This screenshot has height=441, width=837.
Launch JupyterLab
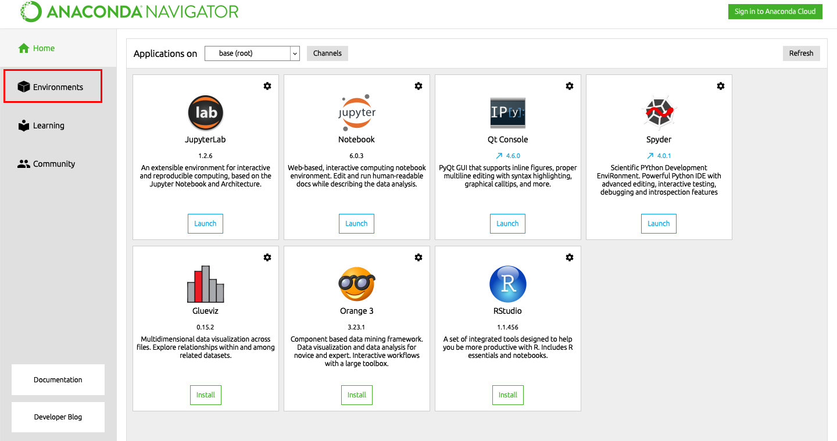tap(205, 224)
